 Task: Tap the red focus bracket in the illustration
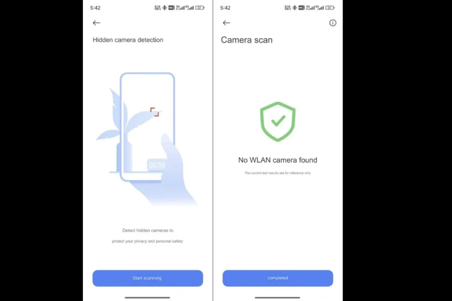[x=154, y=112]
